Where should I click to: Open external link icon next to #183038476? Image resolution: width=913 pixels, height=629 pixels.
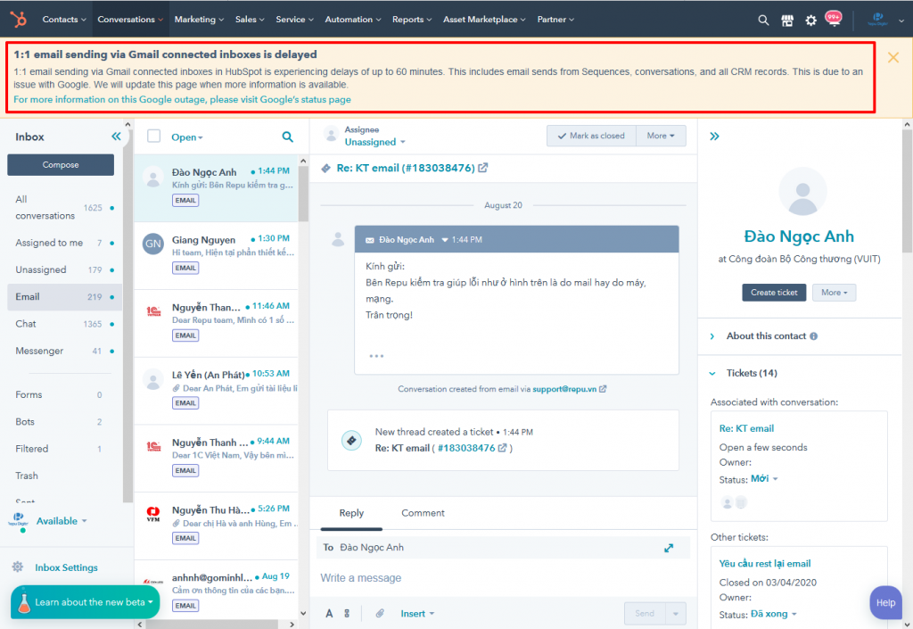[x=502, y=448]
